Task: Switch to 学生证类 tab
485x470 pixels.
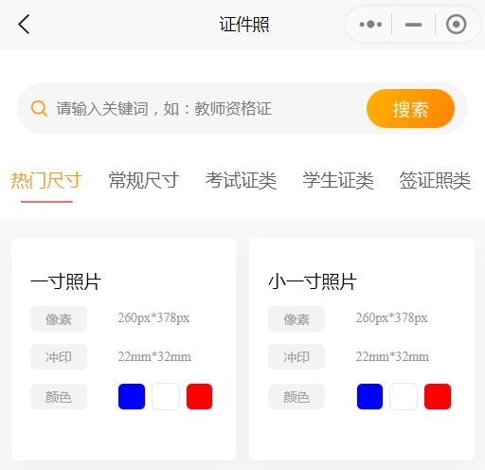Action: coord(338,180)
